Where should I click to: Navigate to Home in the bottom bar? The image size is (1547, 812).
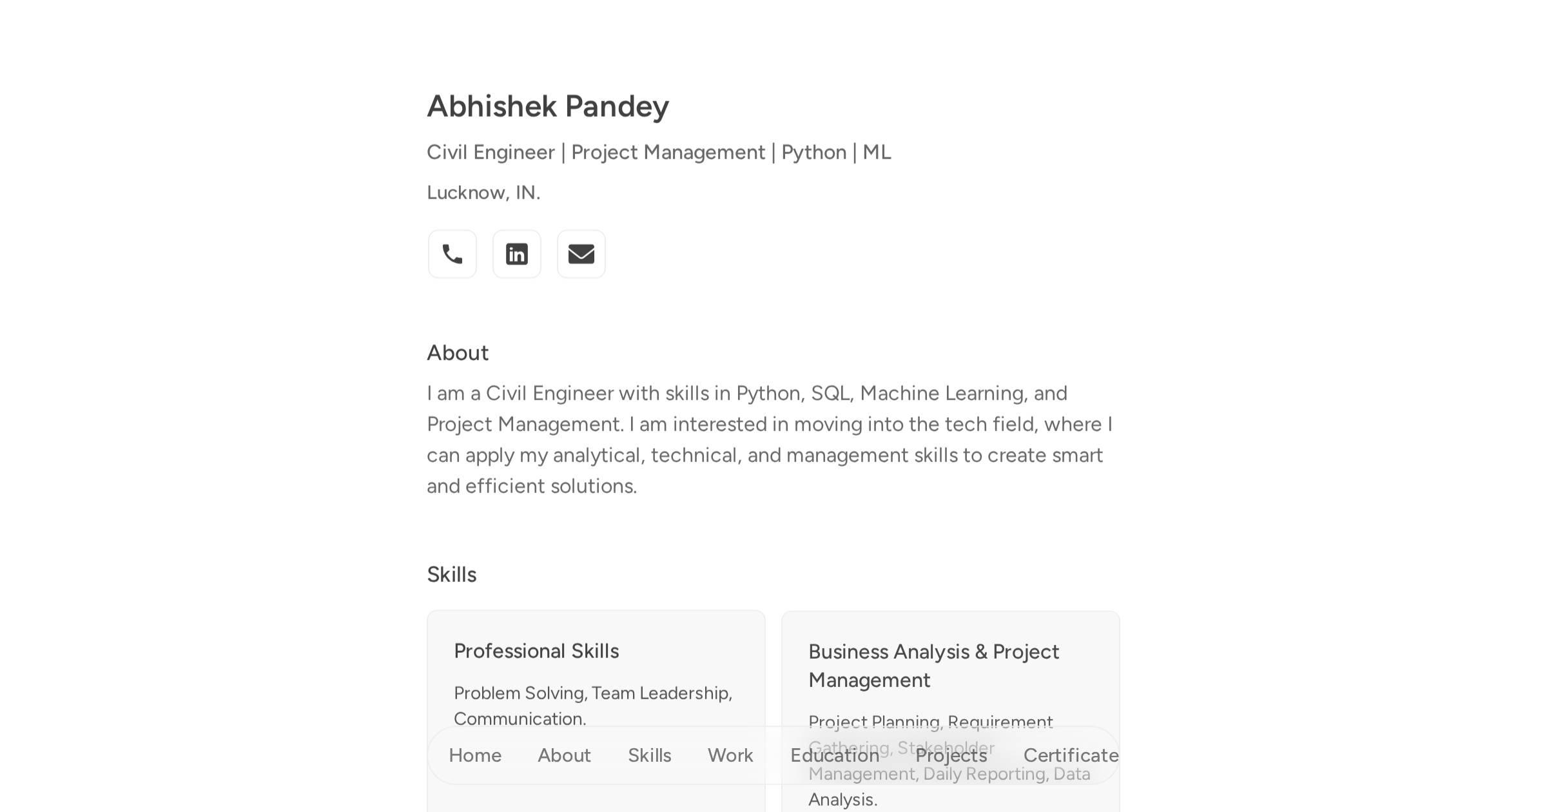pos(475,755)
